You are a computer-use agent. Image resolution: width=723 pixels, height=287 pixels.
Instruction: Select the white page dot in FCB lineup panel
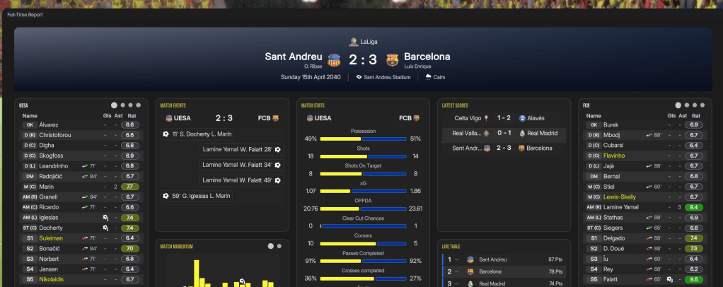point(678,105)
